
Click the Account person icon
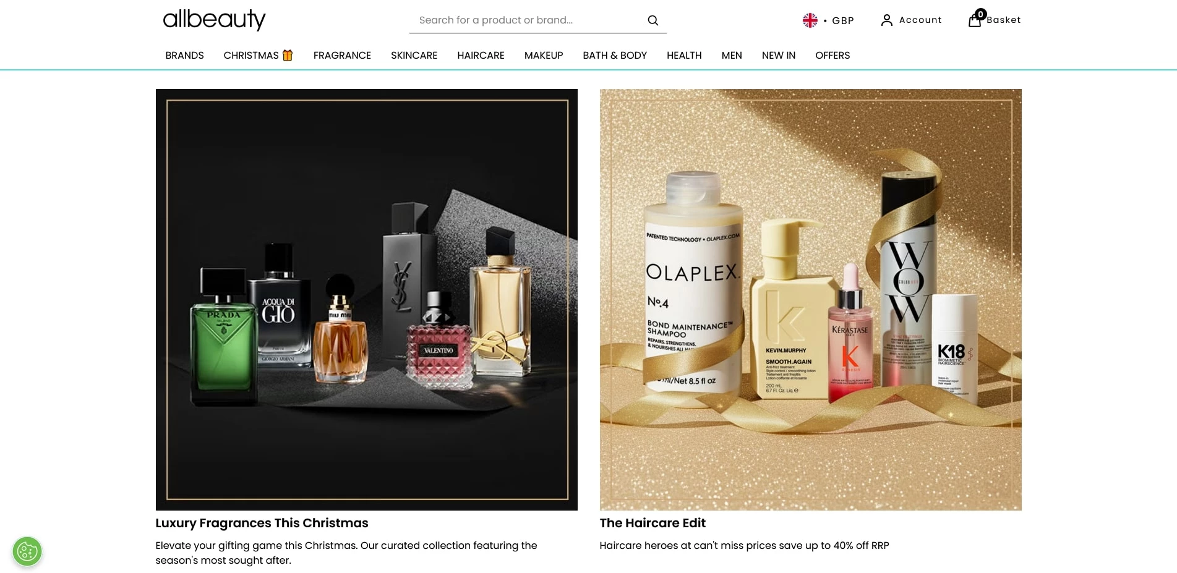[886, 20]
